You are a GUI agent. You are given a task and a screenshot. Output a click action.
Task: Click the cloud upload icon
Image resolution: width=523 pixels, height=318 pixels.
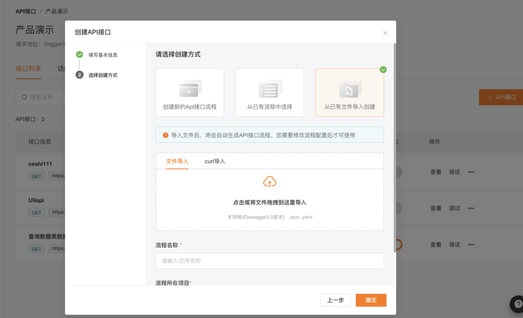pyautogui.click(x=270, y=182)
